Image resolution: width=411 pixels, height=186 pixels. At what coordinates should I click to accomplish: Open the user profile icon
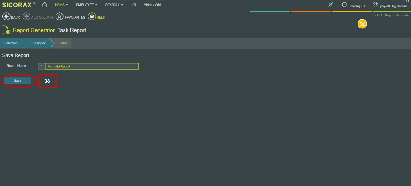tap(376, 5)
